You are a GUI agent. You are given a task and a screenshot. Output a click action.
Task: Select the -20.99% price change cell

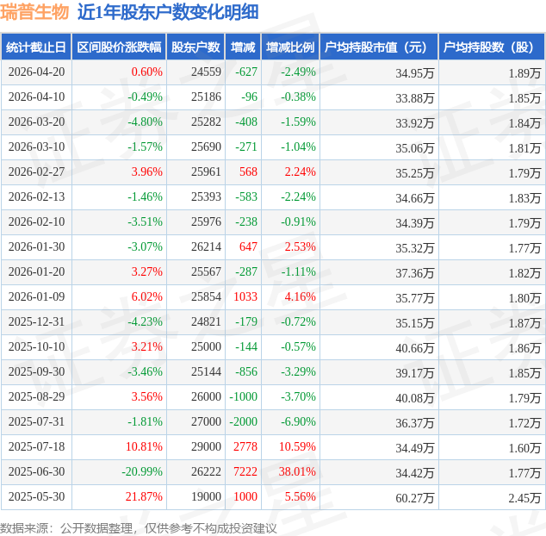[x=141, y=472]
